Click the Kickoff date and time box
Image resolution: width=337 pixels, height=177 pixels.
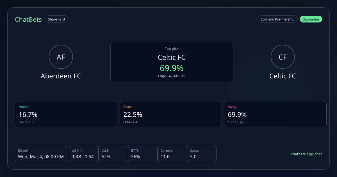coord(41,154)
